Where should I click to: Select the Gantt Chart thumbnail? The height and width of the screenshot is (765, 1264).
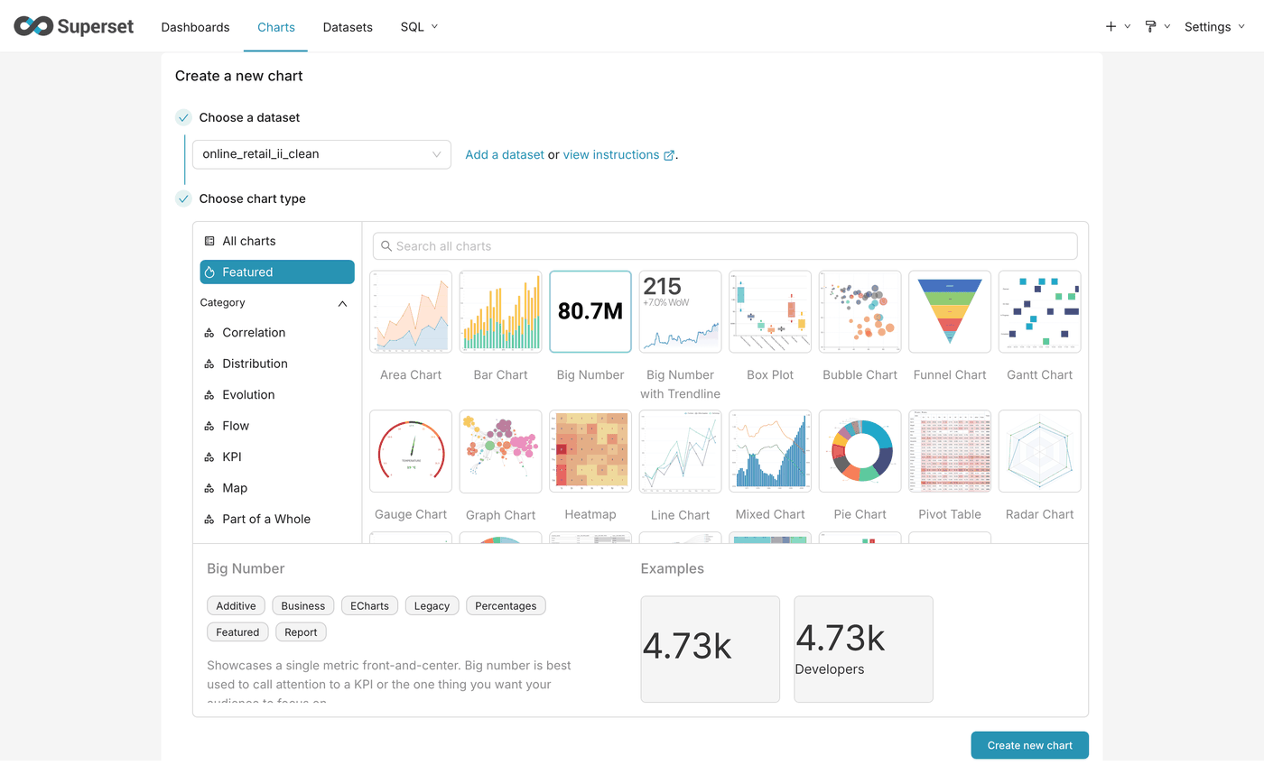(x=1039, y=311)
